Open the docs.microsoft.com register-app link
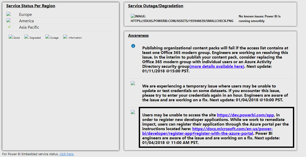The image size is (306, 157). (x=208, y=131)
